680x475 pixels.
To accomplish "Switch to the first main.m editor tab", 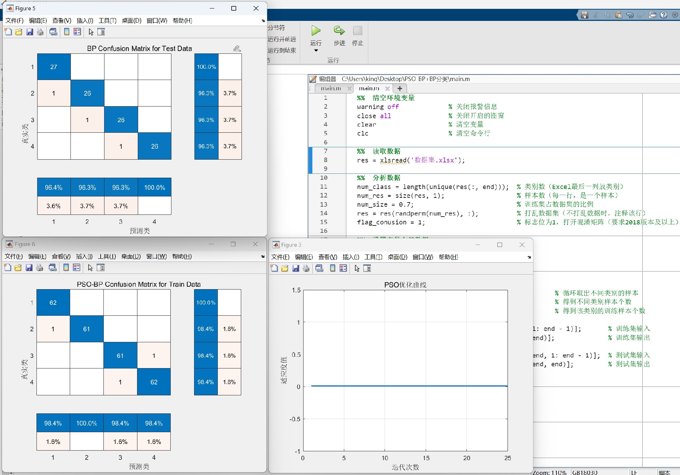I will point(331,88).
